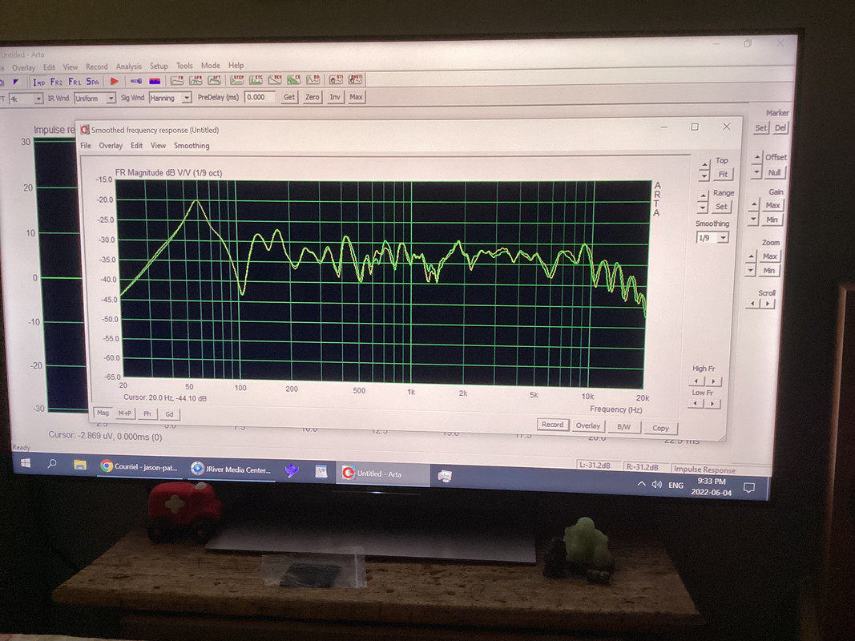This screenshot has height=641, width=855.
Task: Click the dark blue flag icon in Arta toolbar
Action: [16, 83]
